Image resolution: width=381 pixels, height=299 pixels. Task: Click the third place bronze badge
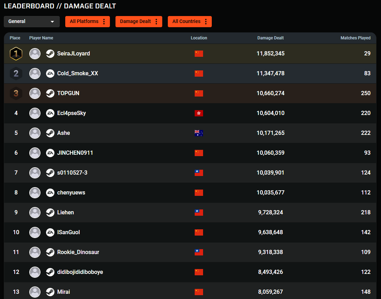[16, 93]
